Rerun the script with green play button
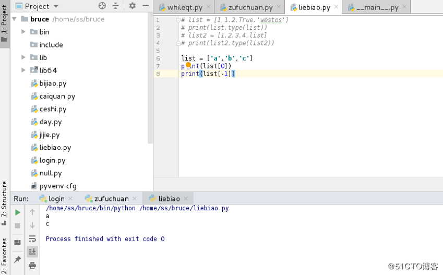Screen dimensions: 443x275 click(x=18, y=212)
